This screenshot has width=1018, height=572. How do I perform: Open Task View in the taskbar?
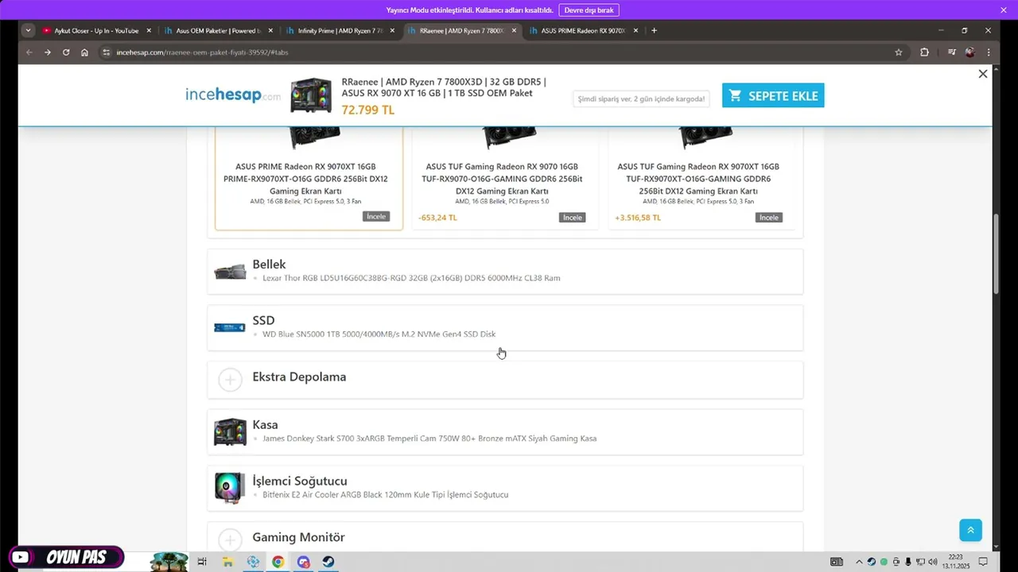pyautogui.click(x=202, y=562)
